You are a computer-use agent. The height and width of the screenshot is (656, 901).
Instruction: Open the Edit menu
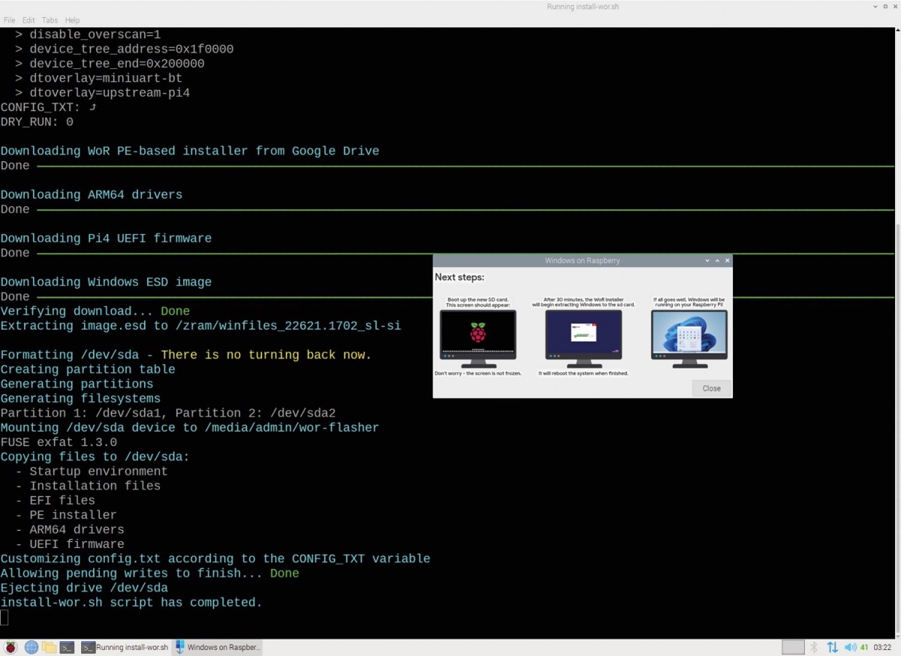coord(29,20)
